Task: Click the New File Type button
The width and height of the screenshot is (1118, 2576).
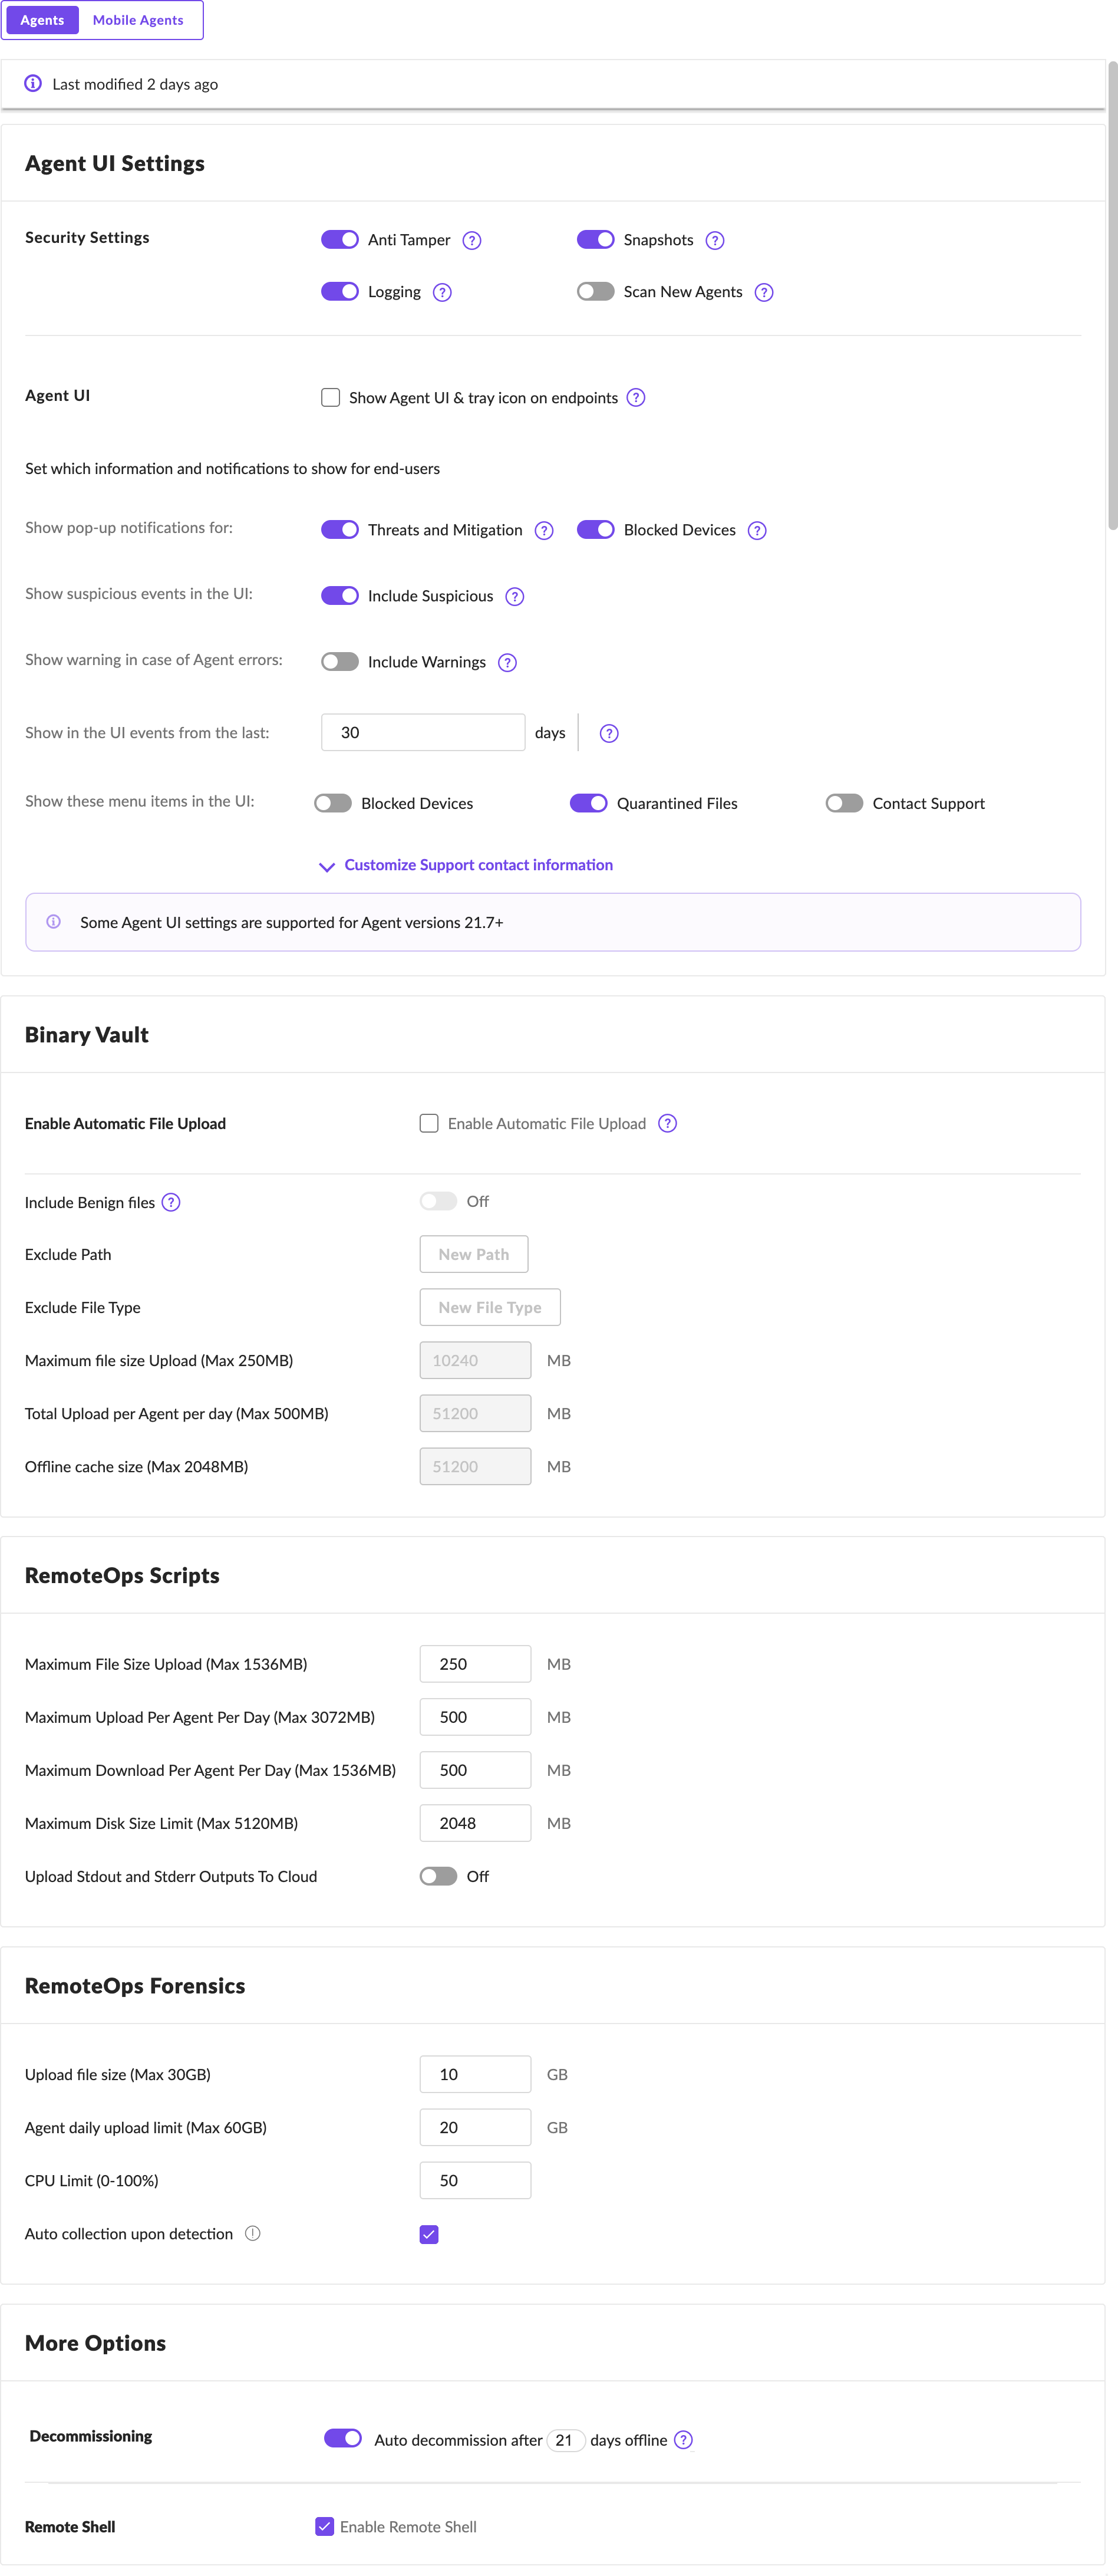Action: [489, 1307]
